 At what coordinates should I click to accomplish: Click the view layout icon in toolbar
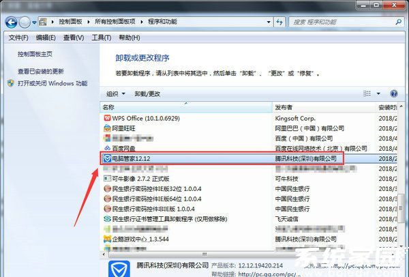point(367,93)
